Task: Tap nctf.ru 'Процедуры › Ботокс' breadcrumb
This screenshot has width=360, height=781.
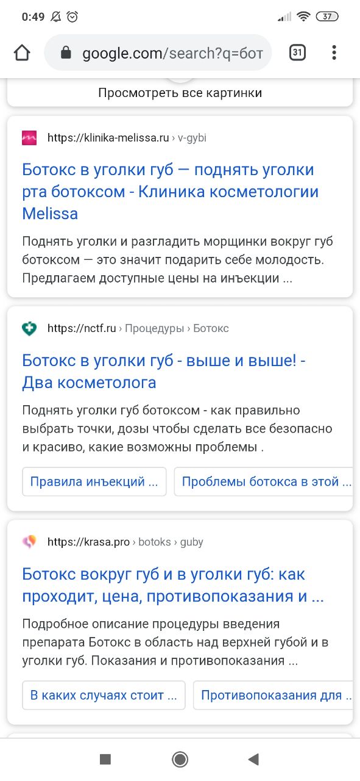Action: pos(177,328)
